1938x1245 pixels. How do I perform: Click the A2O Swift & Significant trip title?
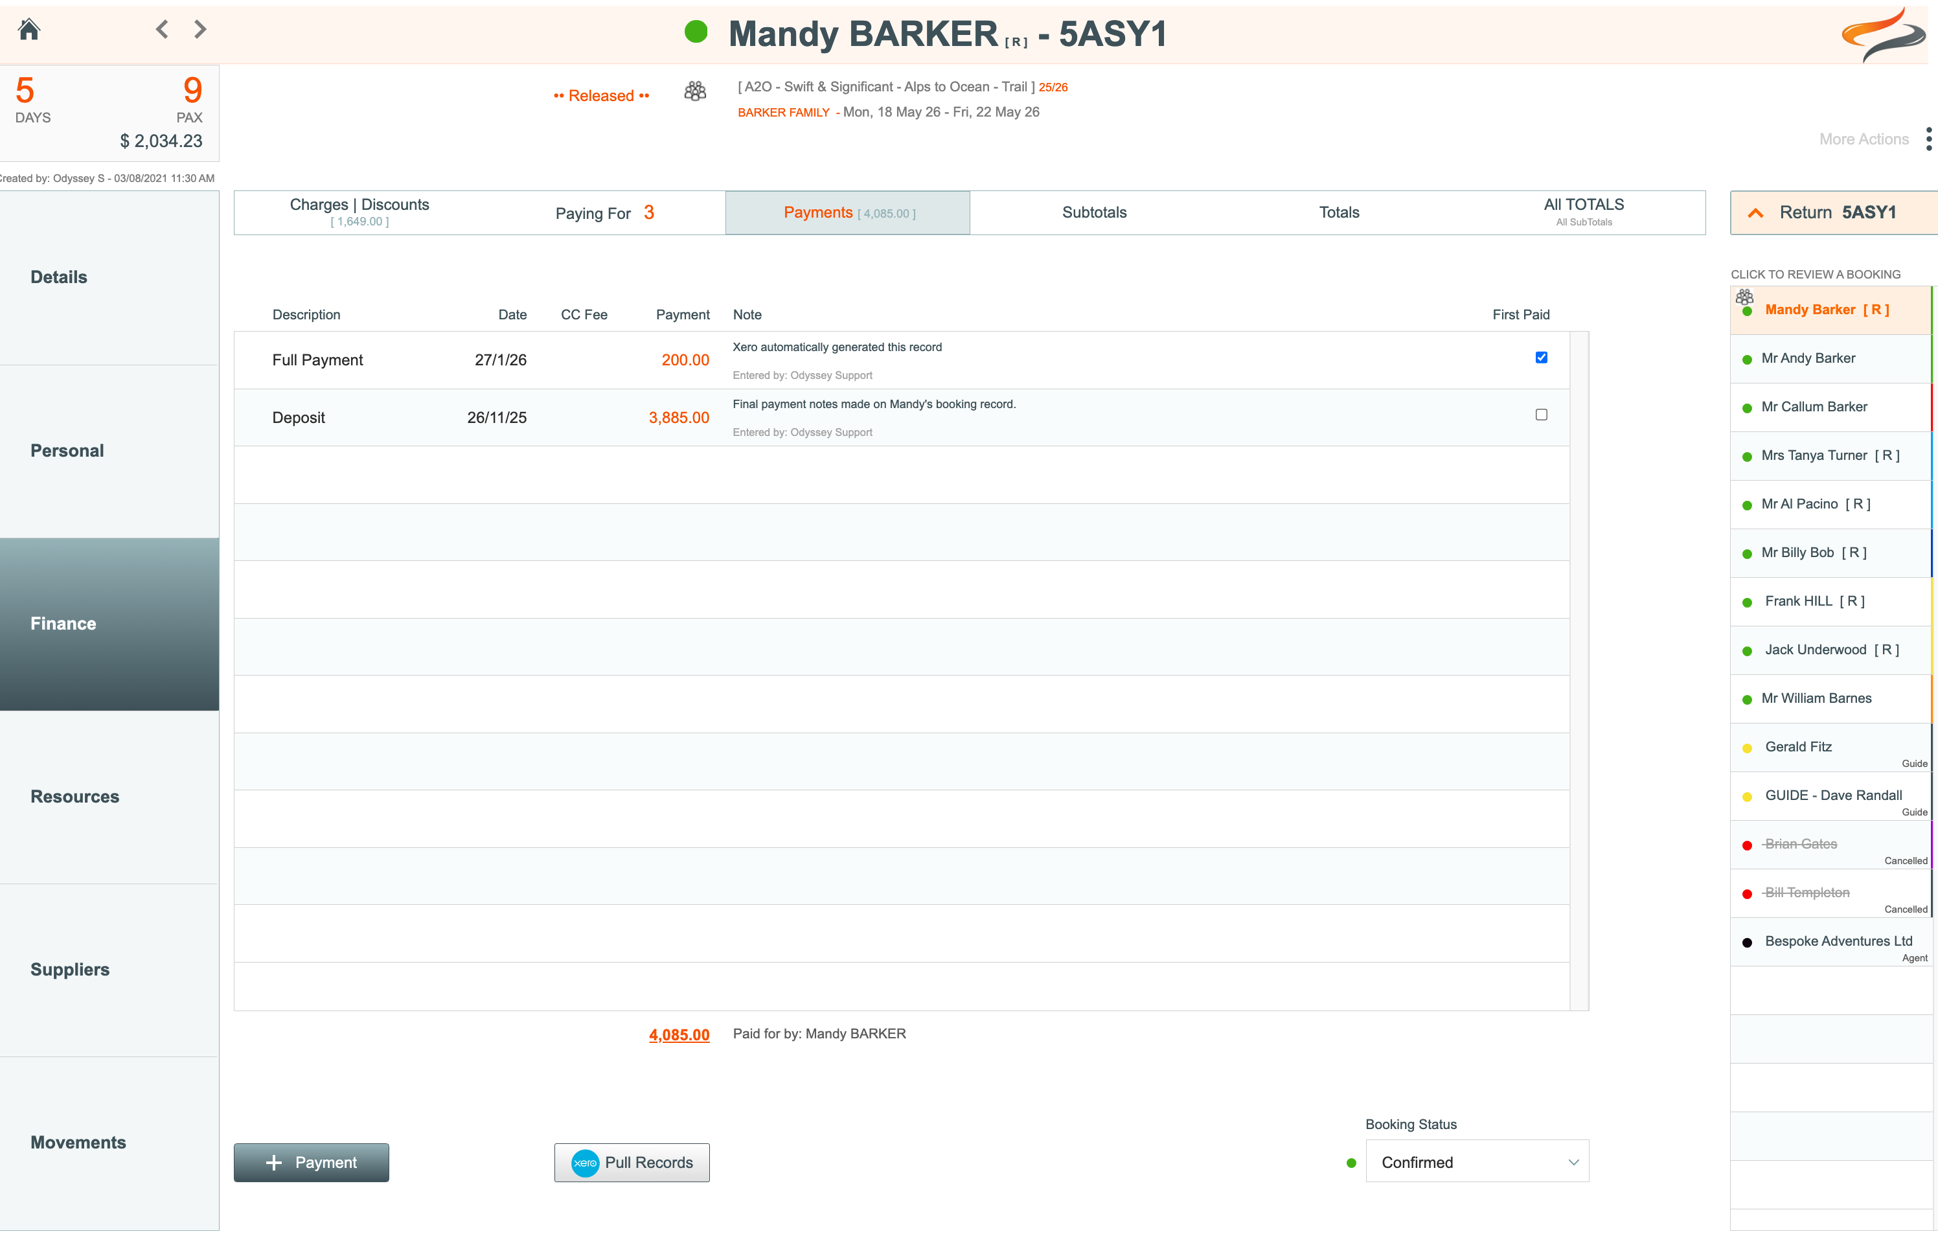click(x=885, y=87)
